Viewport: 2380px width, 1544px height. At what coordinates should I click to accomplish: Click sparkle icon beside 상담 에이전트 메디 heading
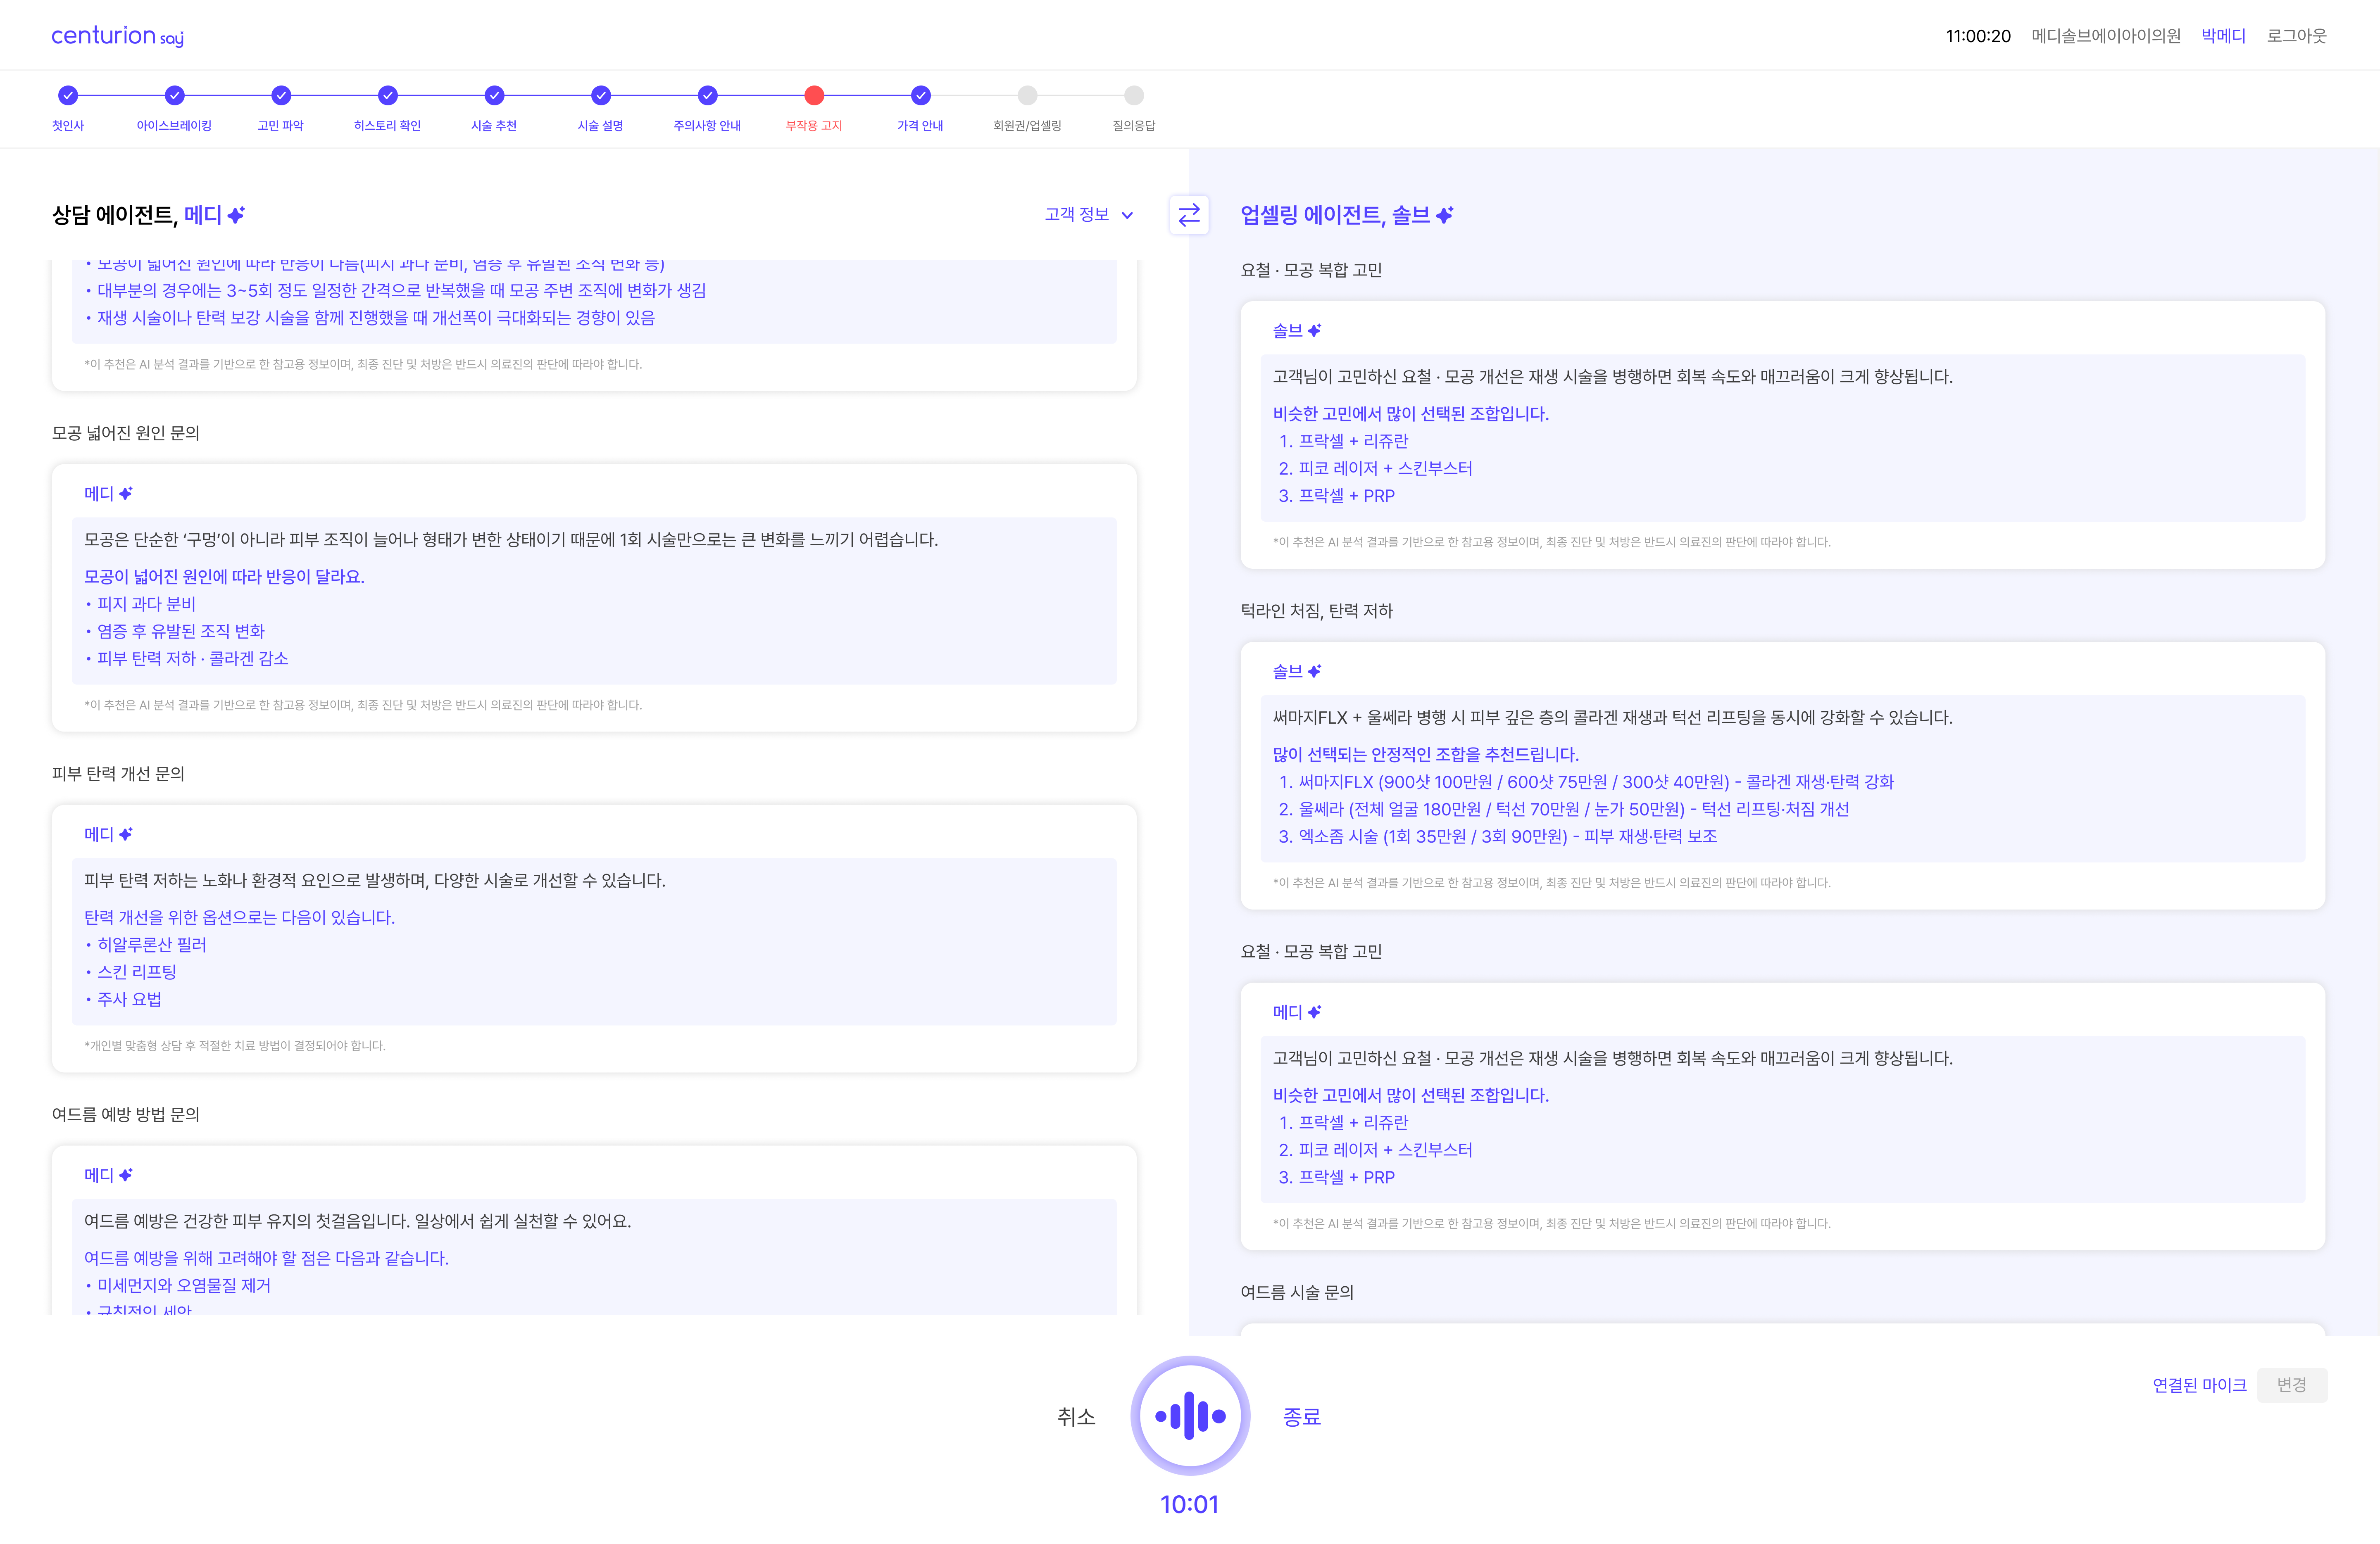pyautogui.click(x=236, y=215)
